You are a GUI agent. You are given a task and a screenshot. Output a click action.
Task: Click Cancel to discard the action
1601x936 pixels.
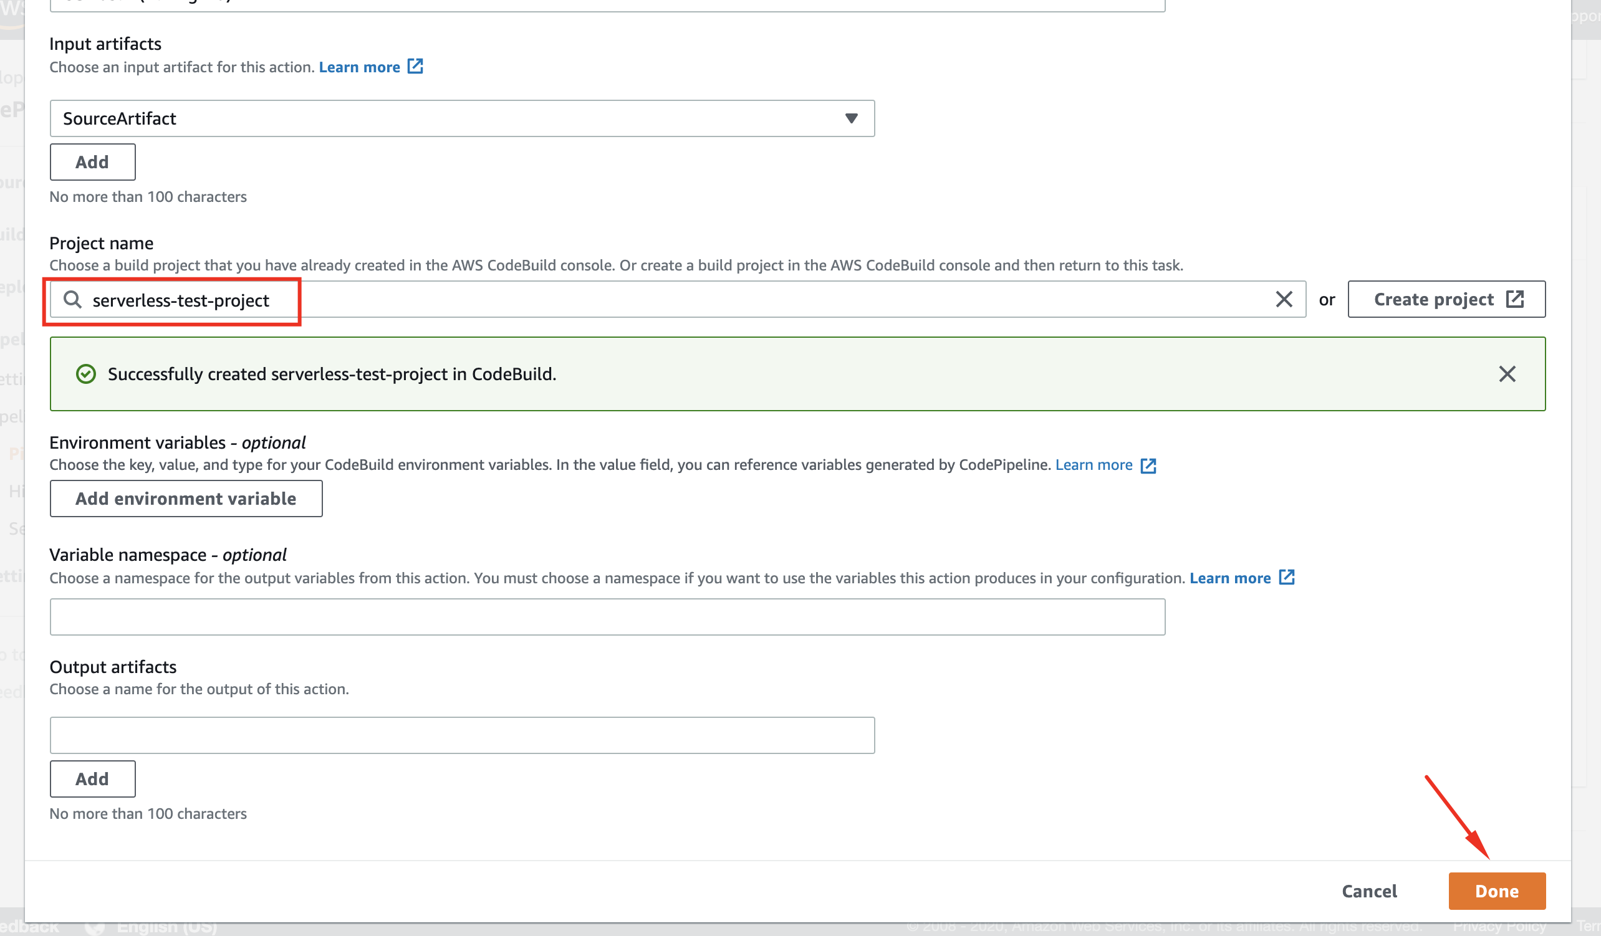pyautogui.click(x=1369, y=892)
